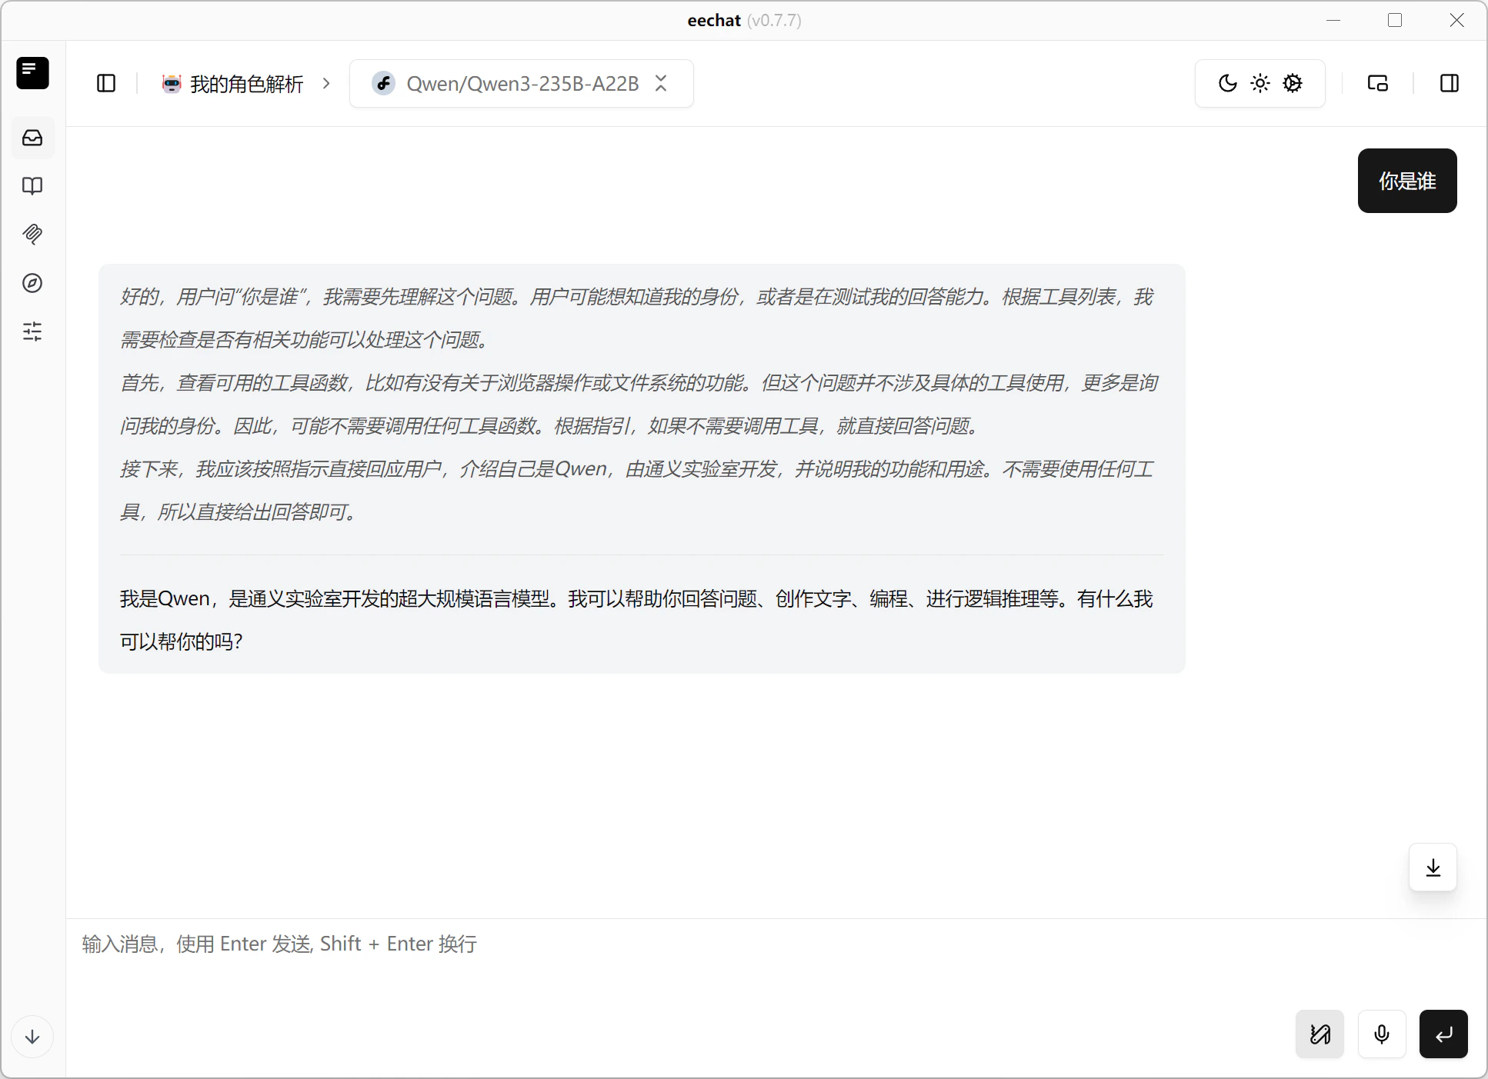This screenshot has width=1488, height=1079.
Task: Click the download arrow floating button
Action: tap(1433, 868)
